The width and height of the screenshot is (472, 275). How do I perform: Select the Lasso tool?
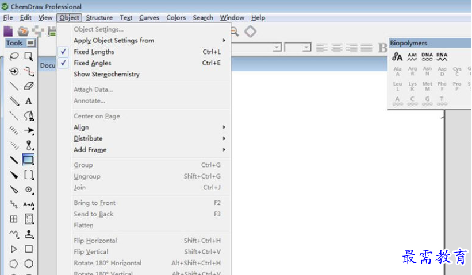(14, 56)
